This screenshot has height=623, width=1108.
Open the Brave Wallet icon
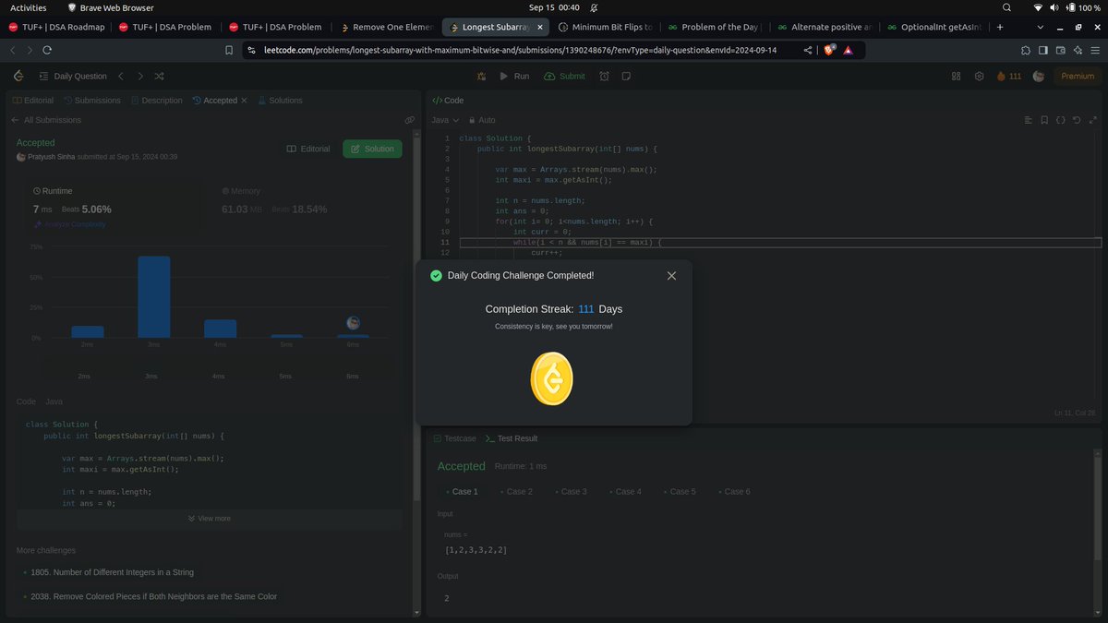tap(1059, 51)
